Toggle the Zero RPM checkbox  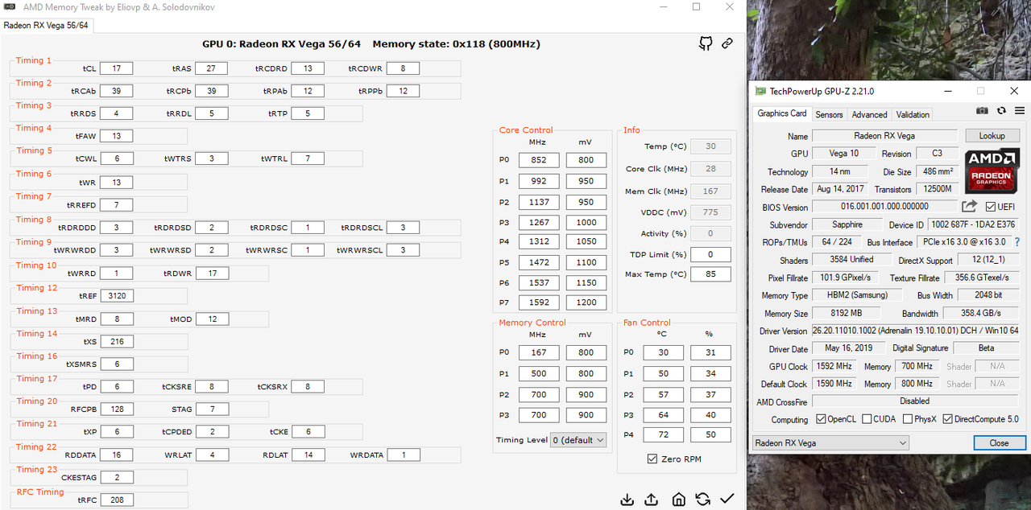[652, 459]
